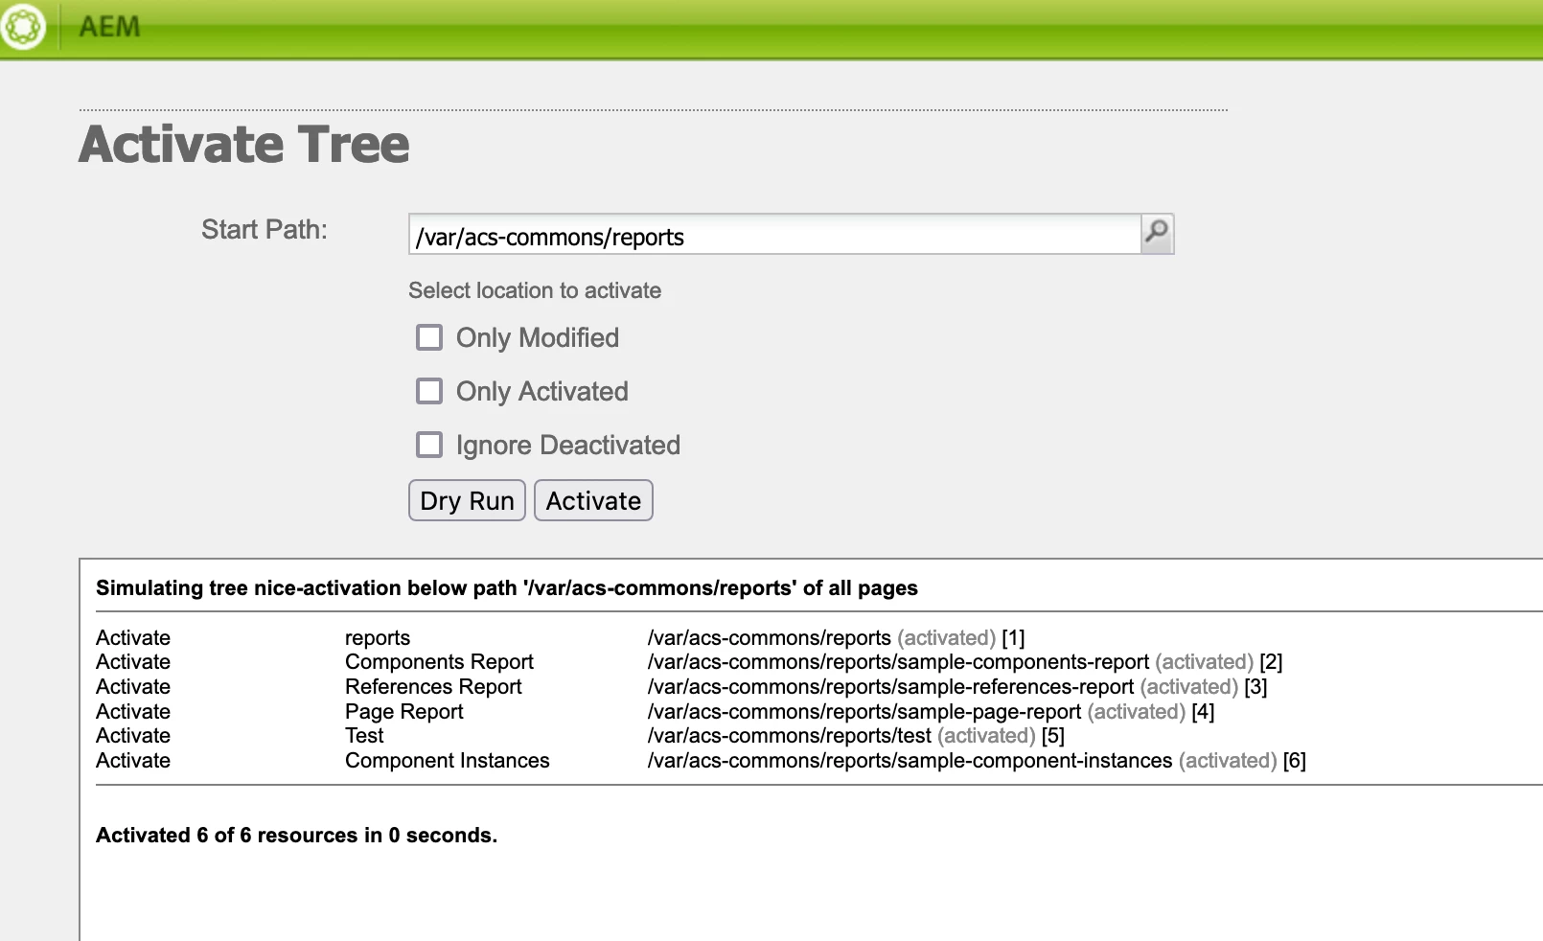Image resolution: width=1543 pixels, height=941 pixels.
Task: Click the 'Ignore Deactivated' label
Action: tap(568, 445)
